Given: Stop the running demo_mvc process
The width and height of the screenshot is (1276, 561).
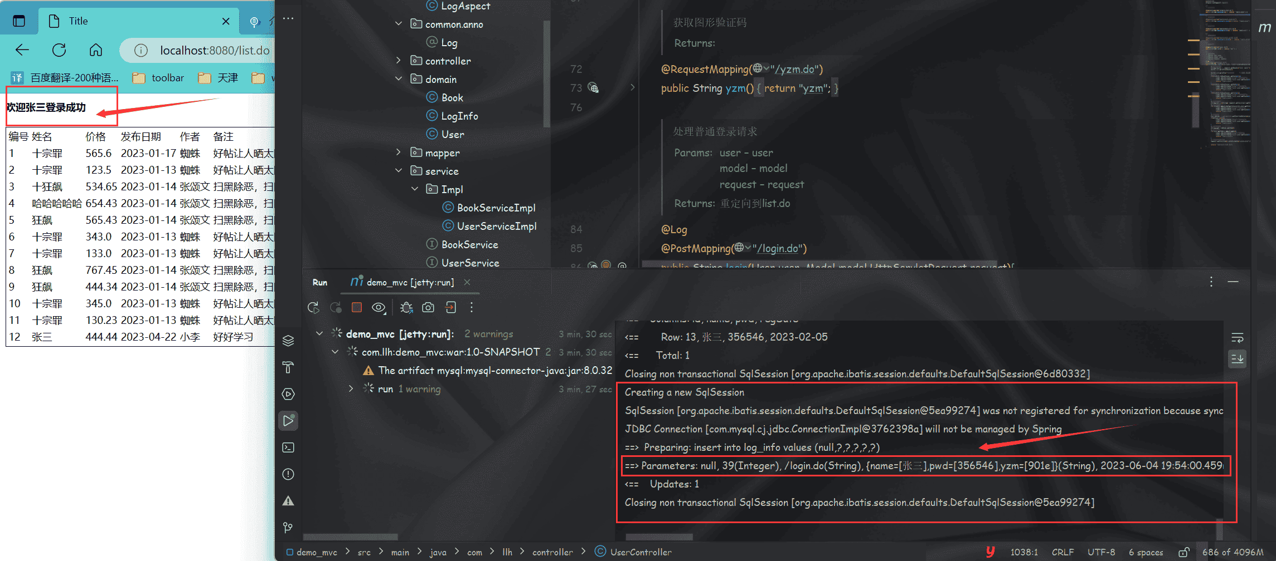Looking at the screenshot, I should pyautogui.click(x=357, y=307).
